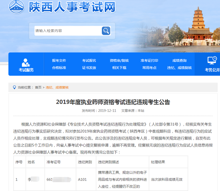The width and height of the screenshot is (220, 191).
Task: Click the 违纪、成绩复核 breadcrumb link
Action: (57, 87)
